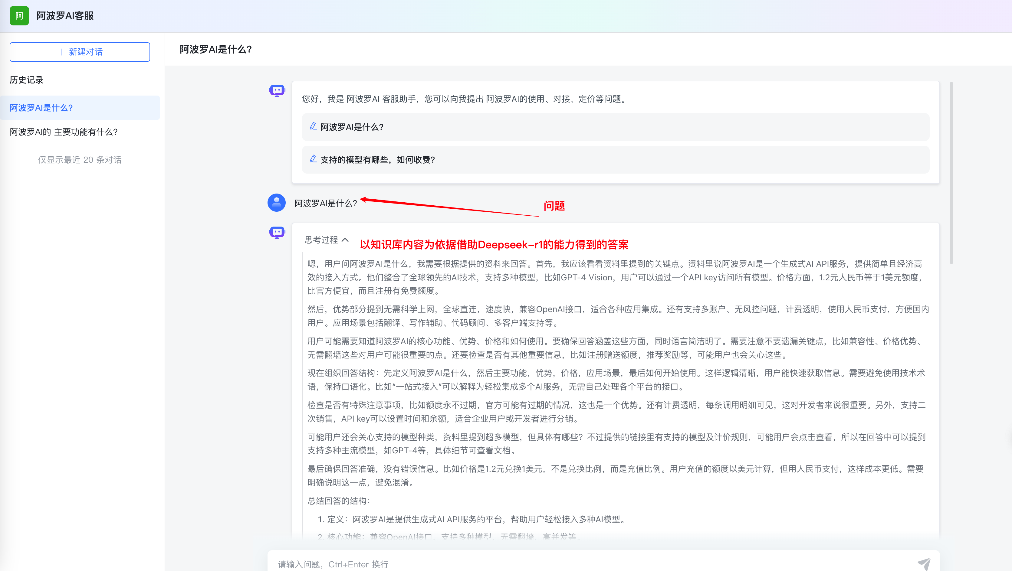Click the user message 阿波罗AI是什么?

326,203
